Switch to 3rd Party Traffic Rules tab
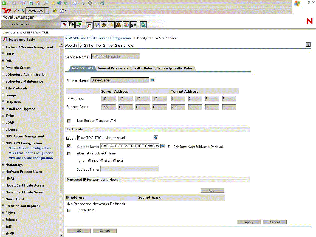 (x=175, y=68)
